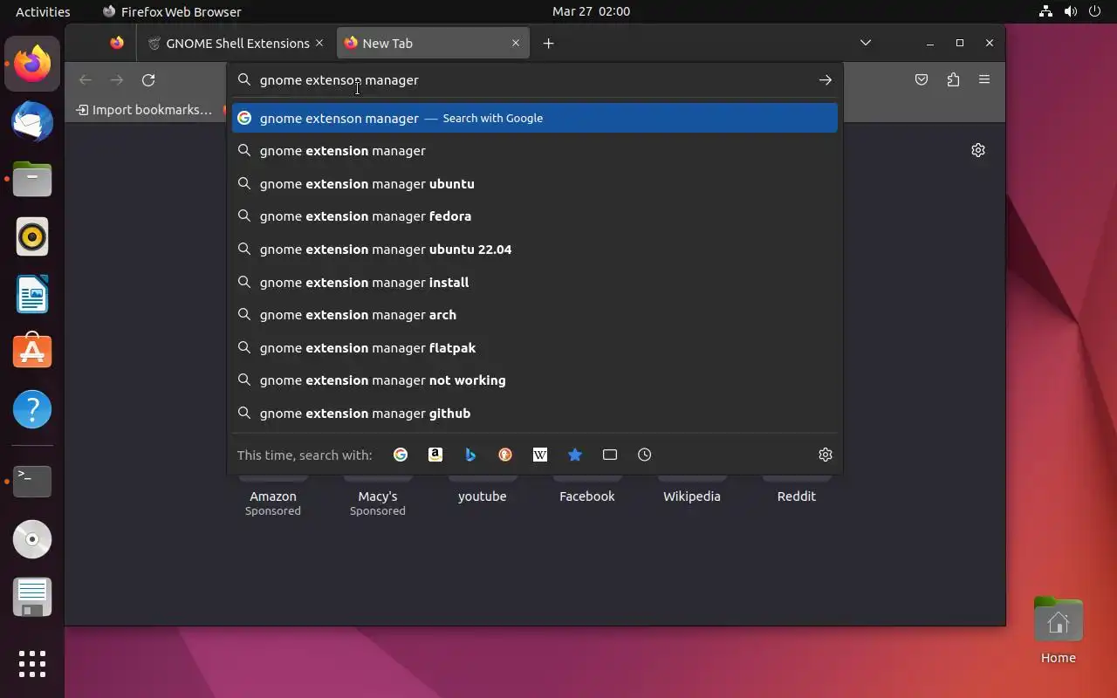Open Activities overview

click(43, 11)
